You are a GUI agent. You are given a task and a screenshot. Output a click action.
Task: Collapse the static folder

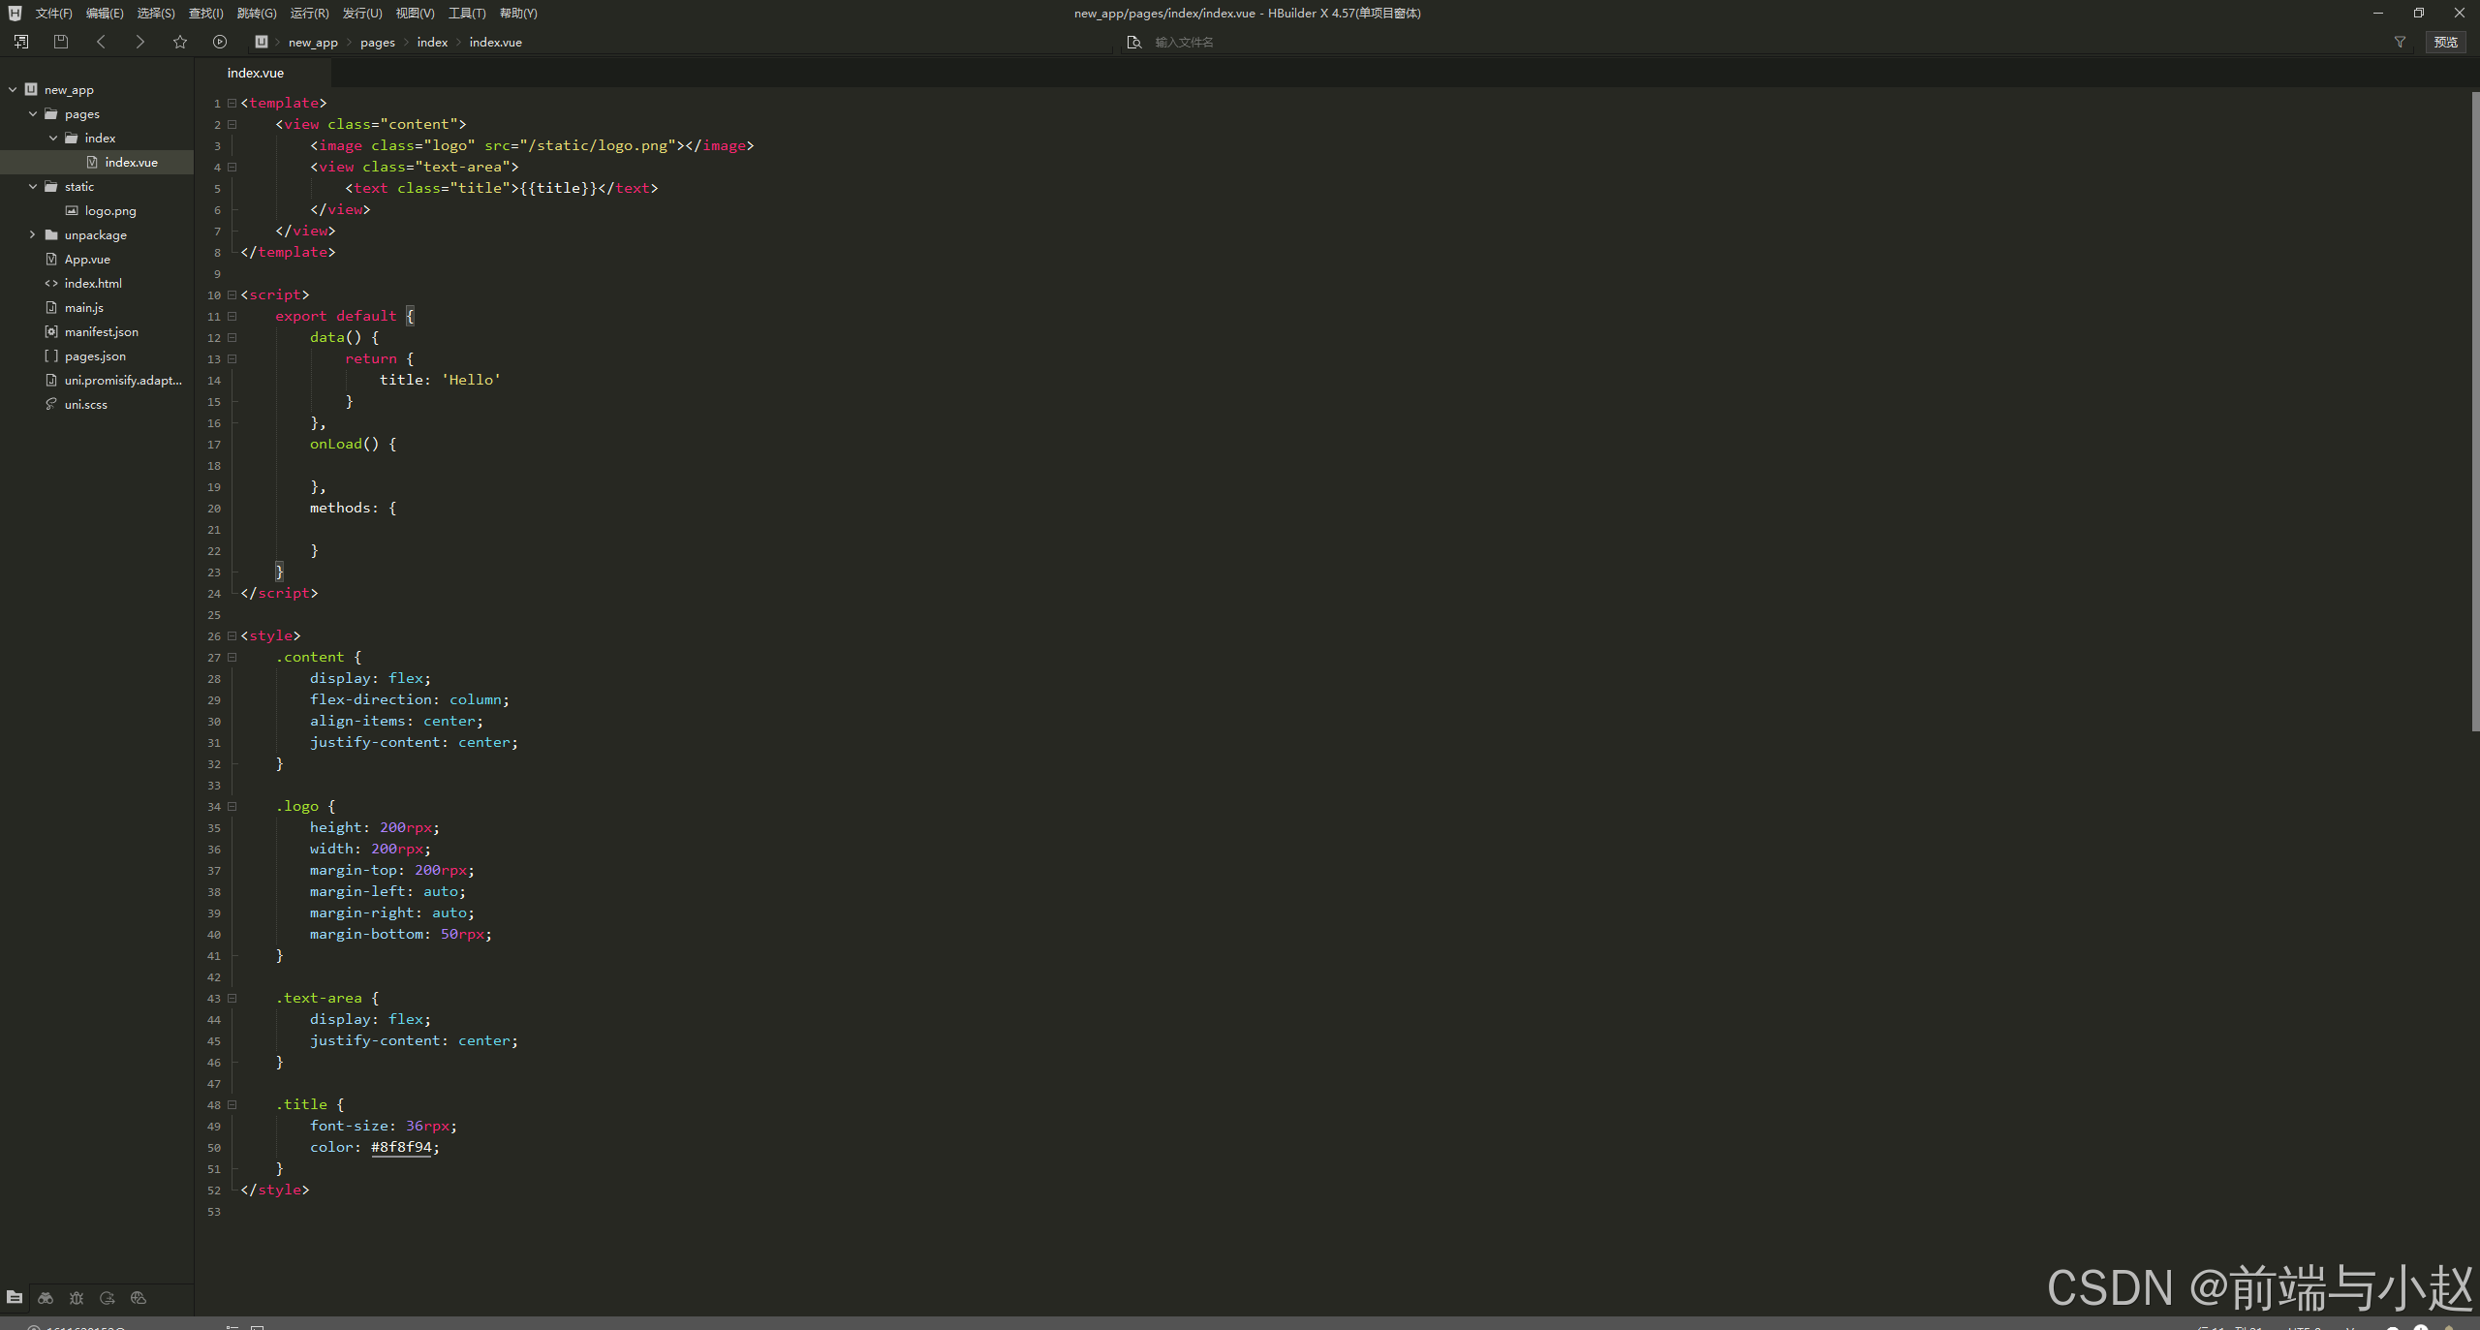click(x=33, y=186)
